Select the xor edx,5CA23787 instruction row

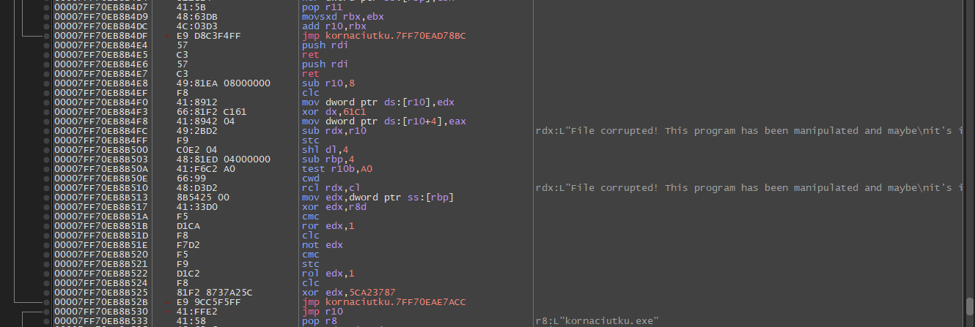[x=346, y=292]
